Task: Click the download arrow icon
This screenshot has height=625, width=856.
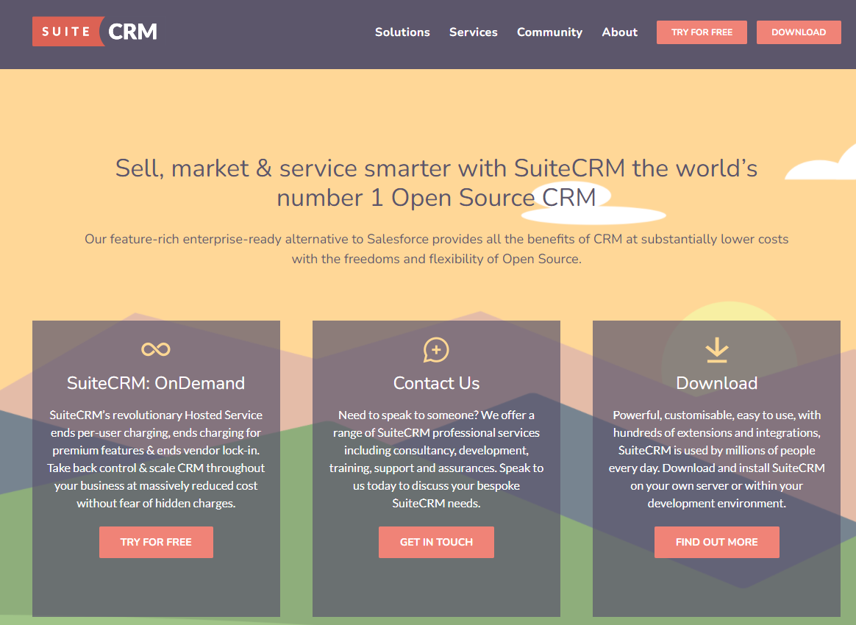Action: click(x=716, y=350)
